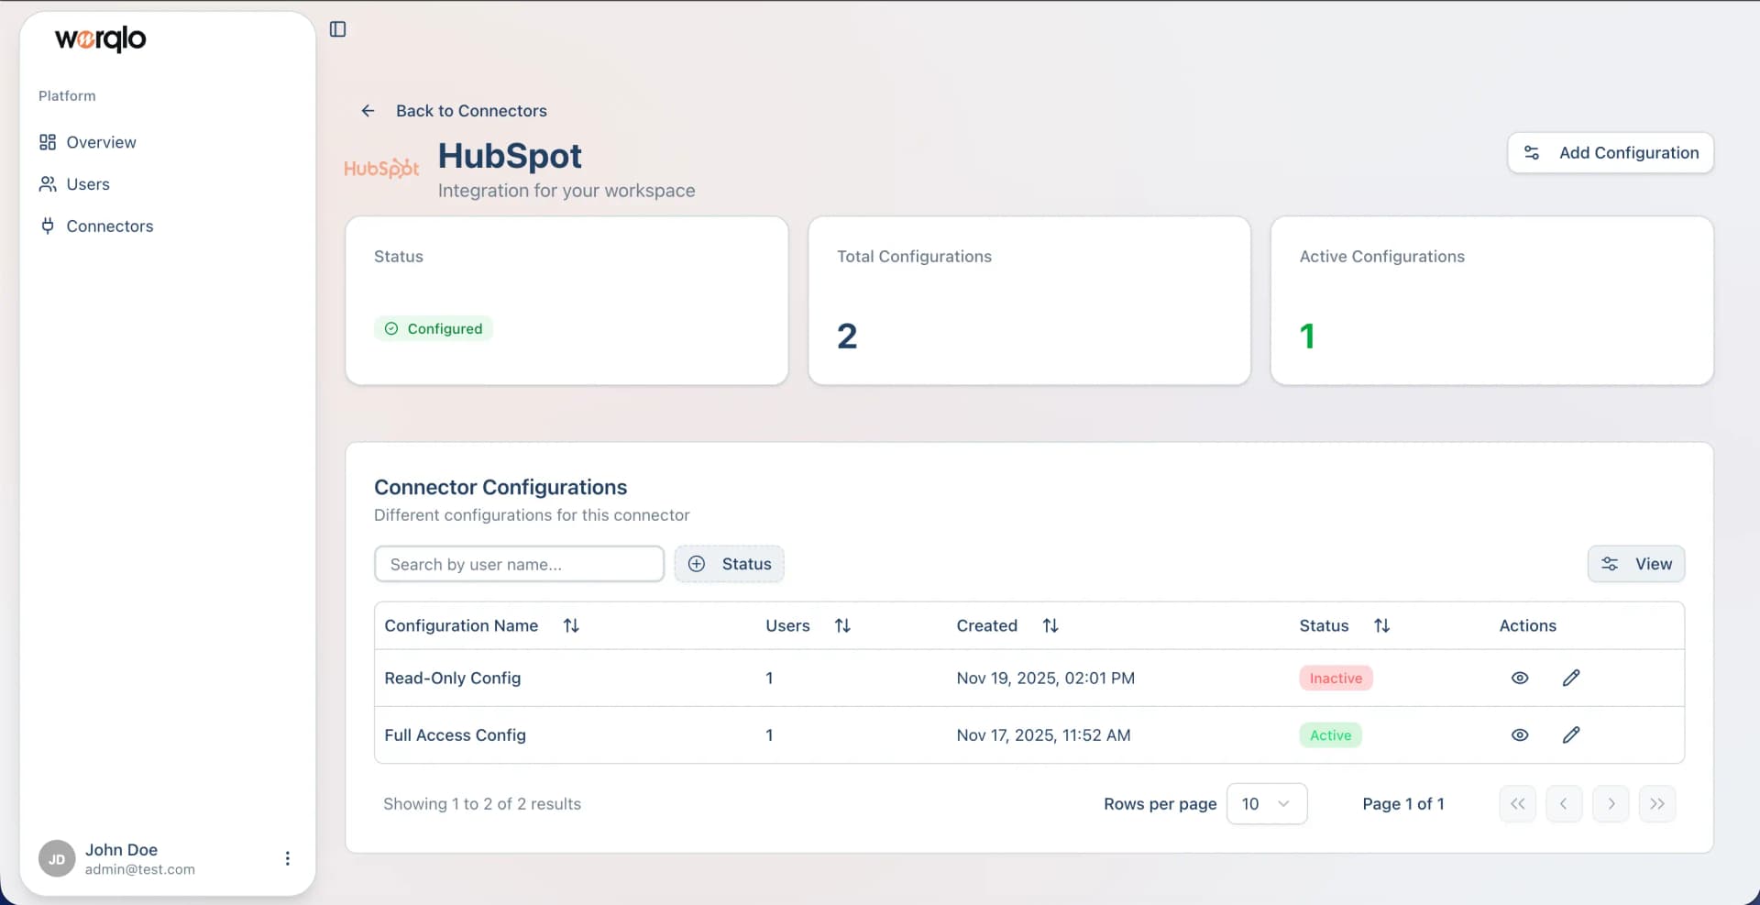Click the back arrow to Connectors
Screen dimensions: 1760x905
tap(368, 111)
